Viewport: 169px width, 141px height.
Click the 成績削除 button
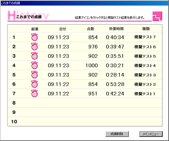117,134
